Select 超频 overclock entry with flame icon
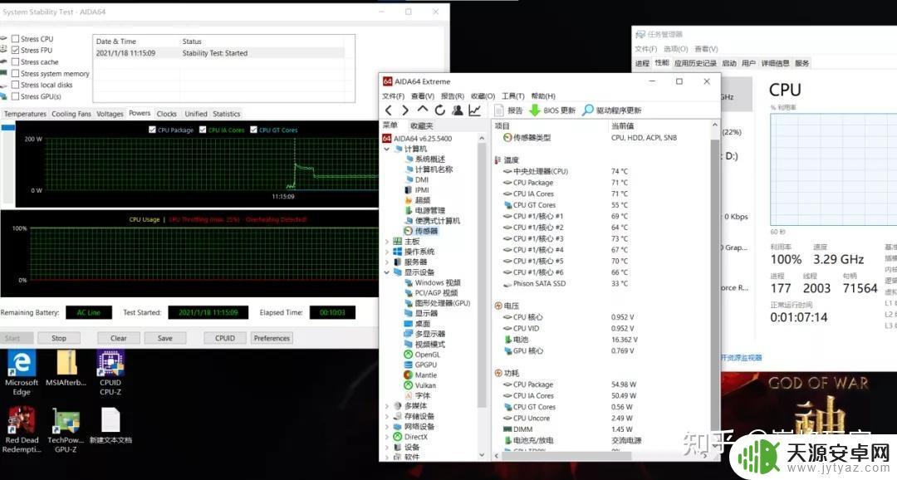This screenshot has width=897, height=480. coord(418,200)
